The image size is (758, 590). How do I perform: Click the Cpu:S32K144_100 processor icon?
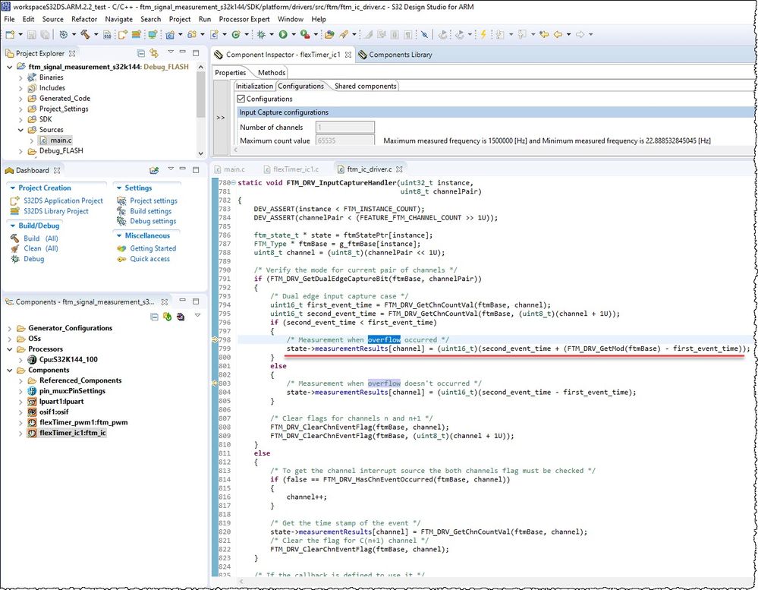(33, 359)
